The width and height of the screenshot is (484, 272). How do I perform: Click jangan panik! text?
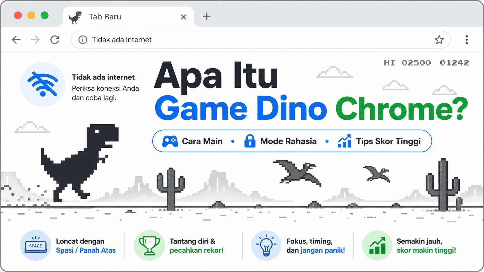point(323,250)
